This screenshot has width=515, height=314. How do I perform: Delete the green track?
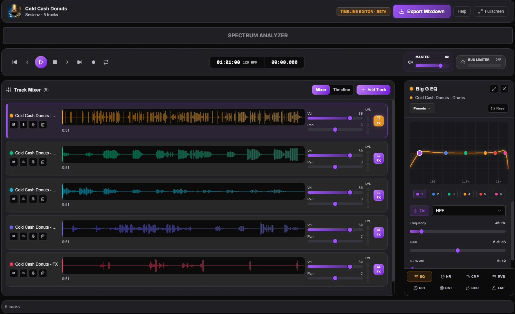(43, 162)
